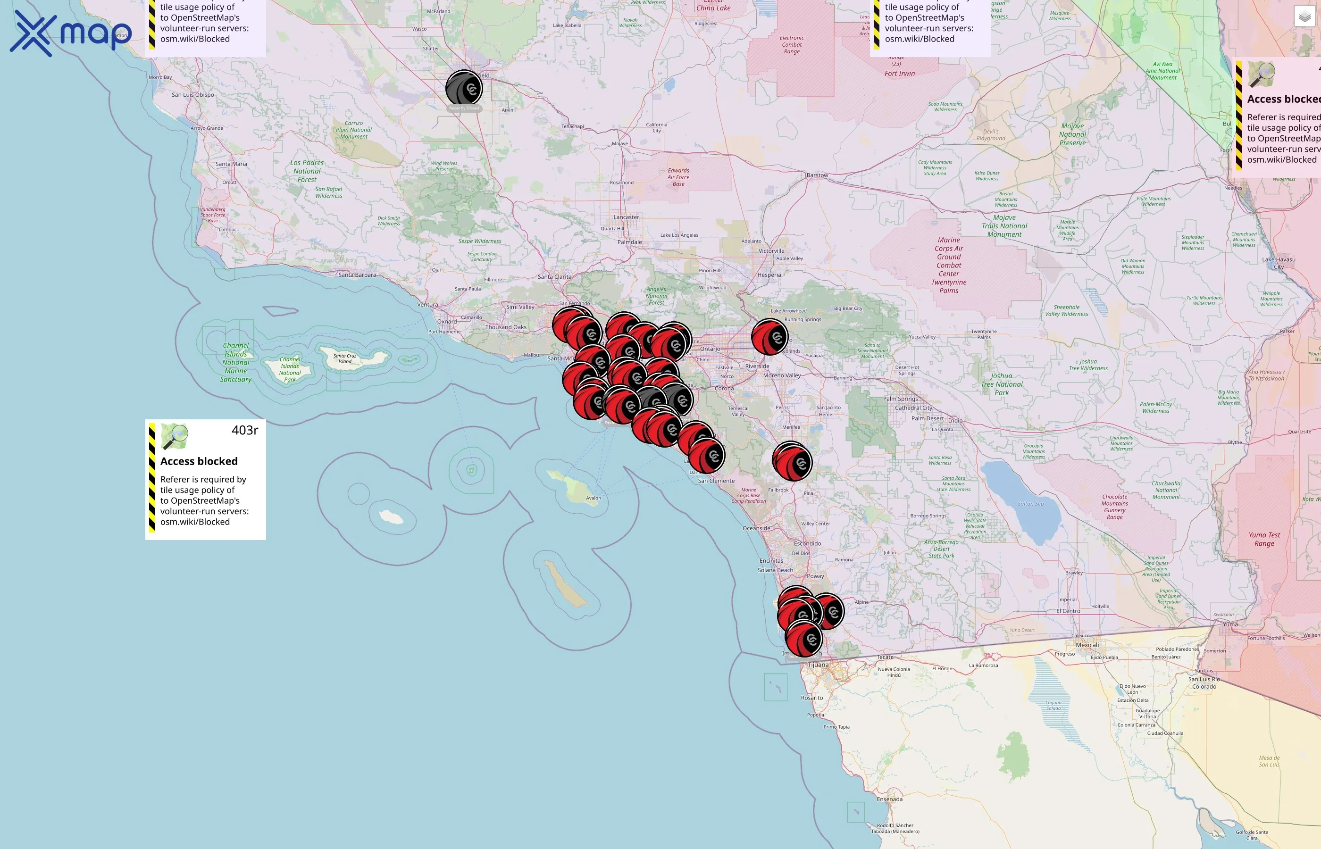The height and width of the screenshot is (849, 1321).
Task: Click the Recently Closed label under Bakersfield marker
Action: (464, 108)
